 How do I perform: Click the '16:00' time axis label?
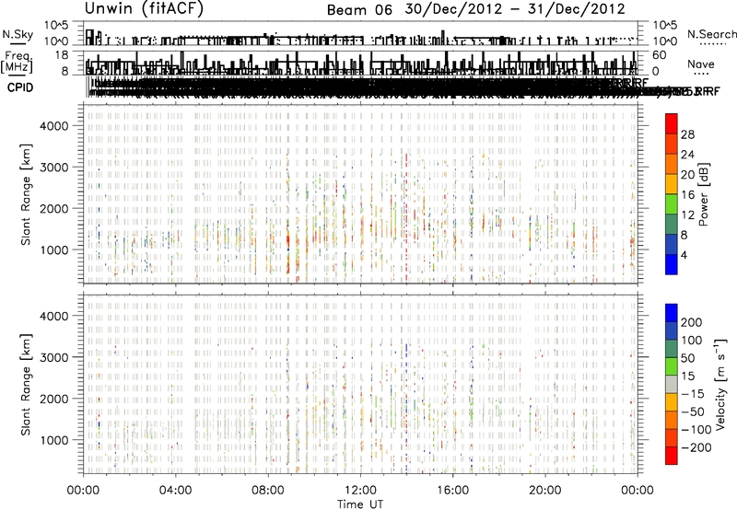point(452,491)
